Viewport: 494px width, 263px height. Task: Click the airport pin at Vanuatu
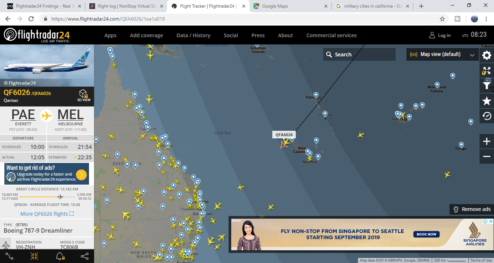pyautogui.click(x=316, y=95)
